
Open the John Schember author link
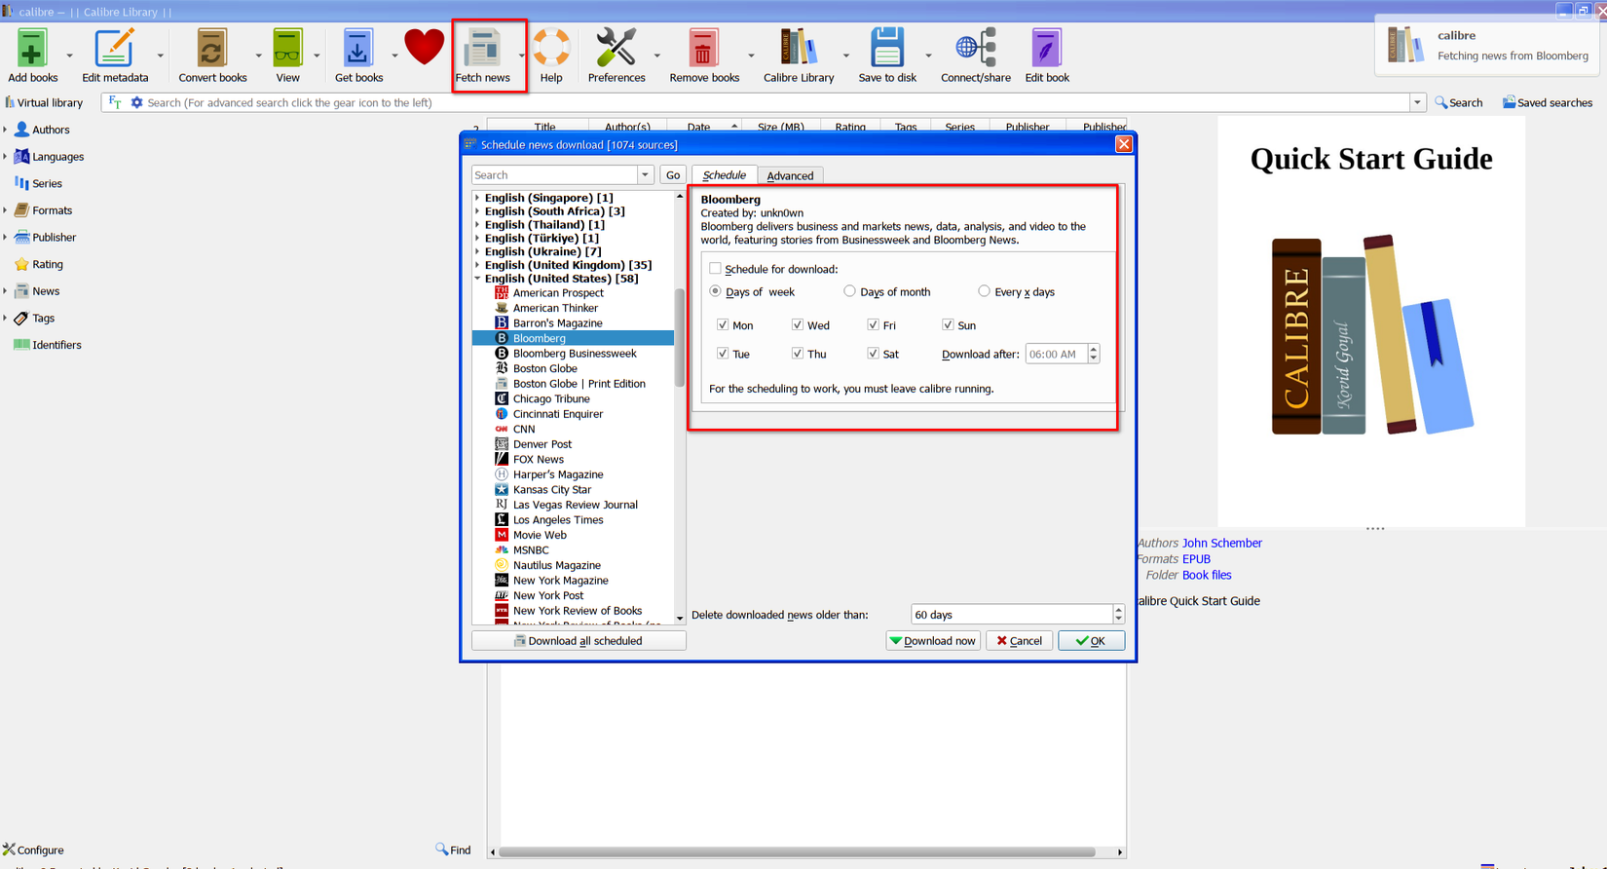[1221, 544]
